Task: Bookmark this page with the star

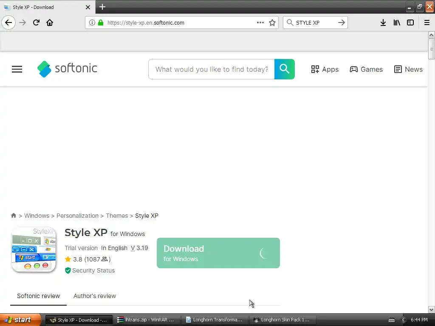Action: pos(272,22)
